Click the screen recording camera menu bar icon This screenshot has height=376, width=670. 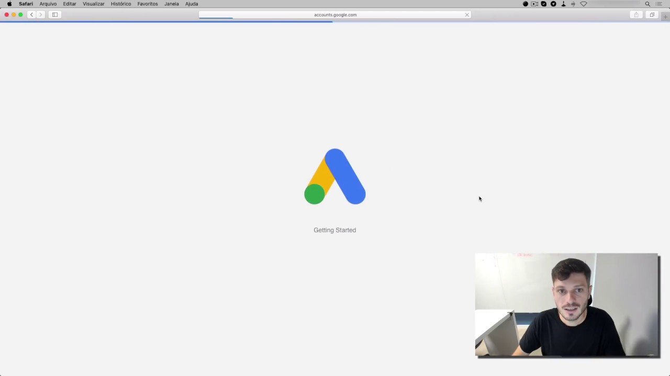pyautogui.click(x=534, y=4)
